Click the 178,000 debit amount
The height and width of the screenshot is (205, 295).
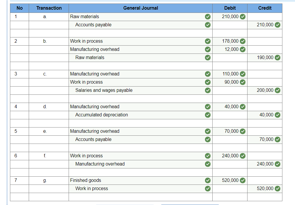click(x=230, y=41)
